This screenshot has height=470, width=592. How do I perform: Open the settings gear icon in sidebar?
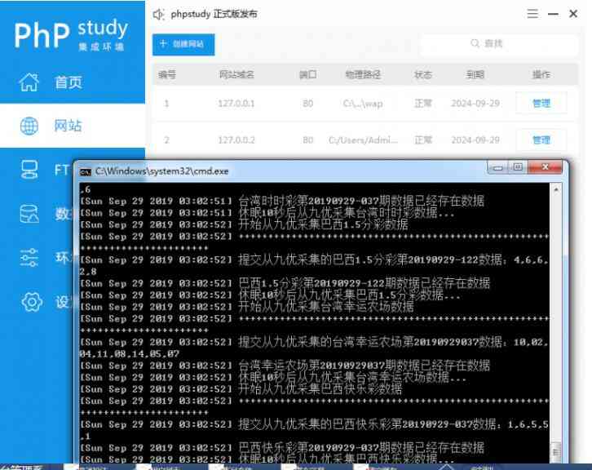(32, 301)
